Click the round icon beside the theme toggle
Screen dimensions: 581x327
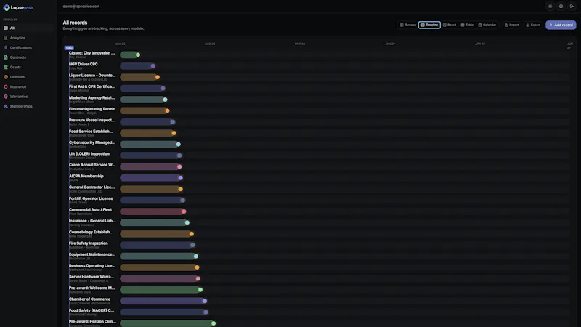click(x=561, y=7)
